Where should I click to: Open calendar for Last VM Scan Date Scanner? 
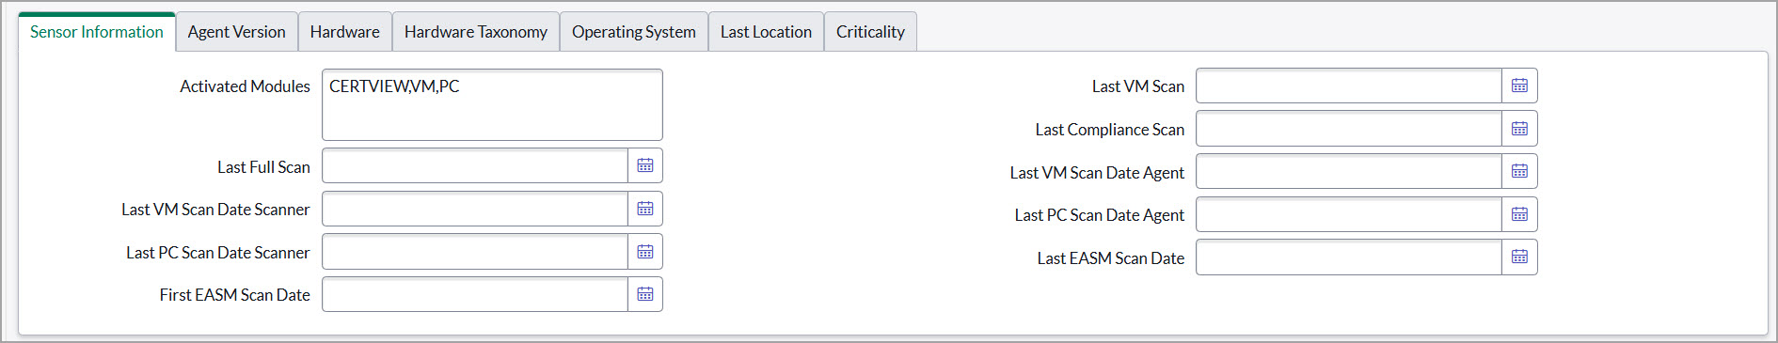point(645,209)
